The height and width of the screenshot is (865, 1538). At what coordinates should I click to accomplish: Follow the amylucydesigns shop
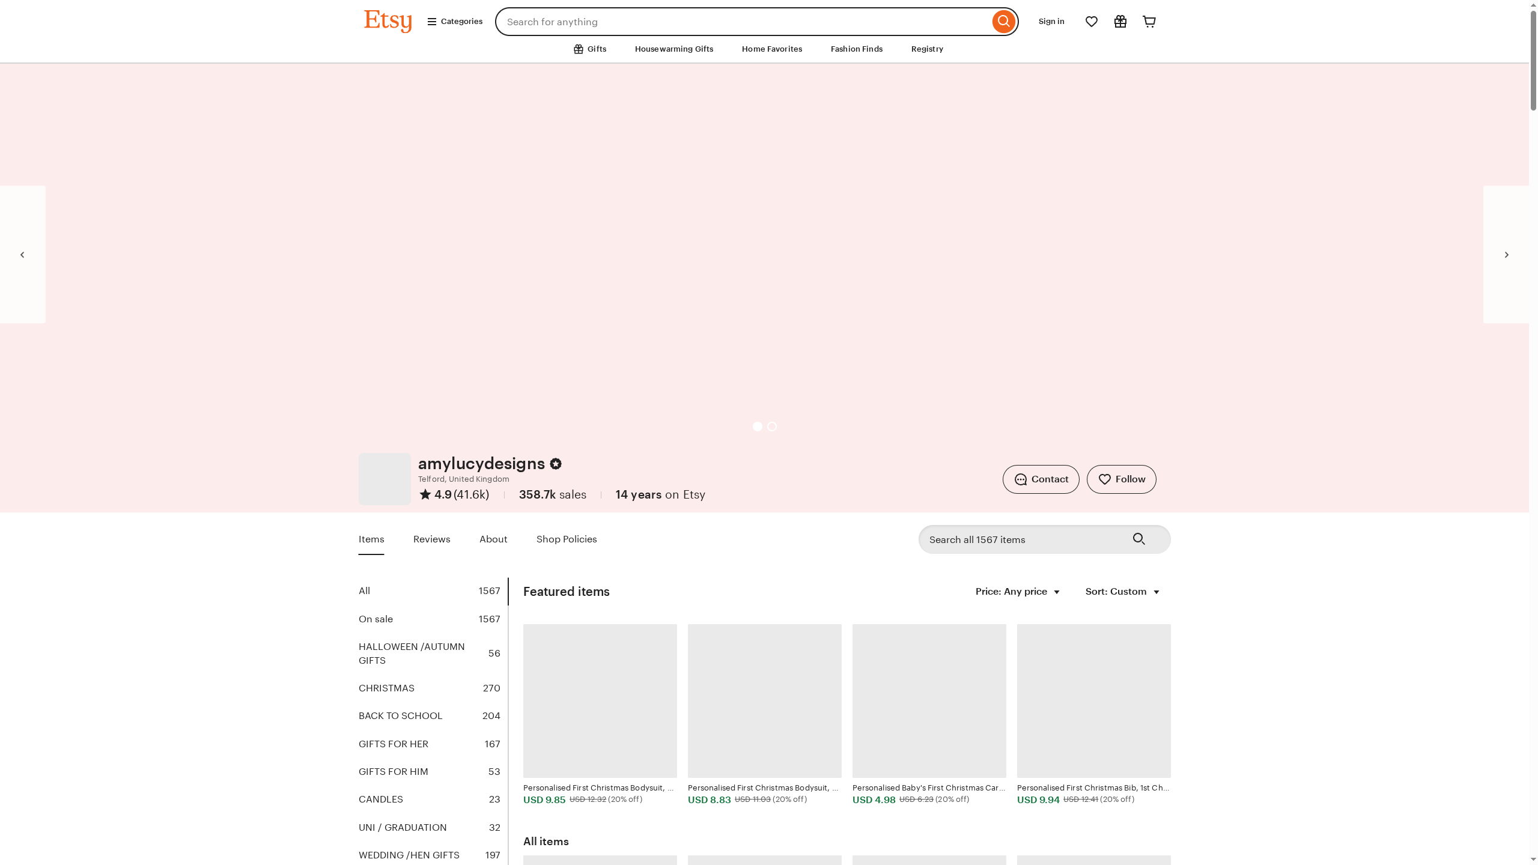click(1121, 479)
